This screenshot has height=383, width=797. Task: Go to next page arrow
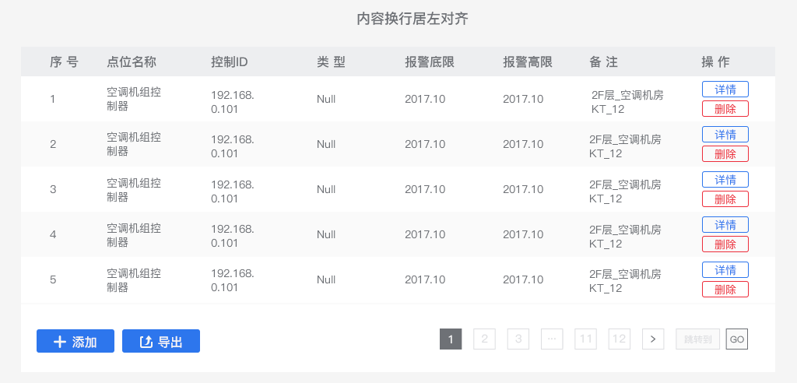[x=653, y=339]
